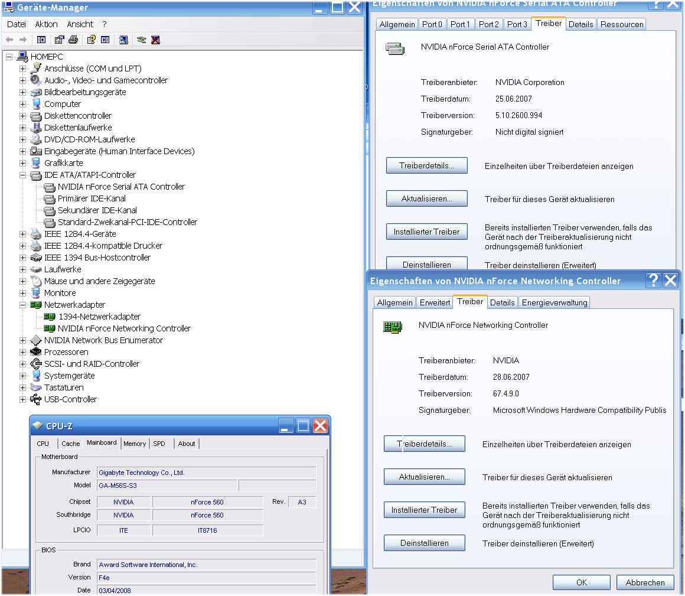This screenshot has width=685, height=596.
Task: Click the DVD/CD-ROM-Laufwerke disc icon
Action: coord(35,139)
